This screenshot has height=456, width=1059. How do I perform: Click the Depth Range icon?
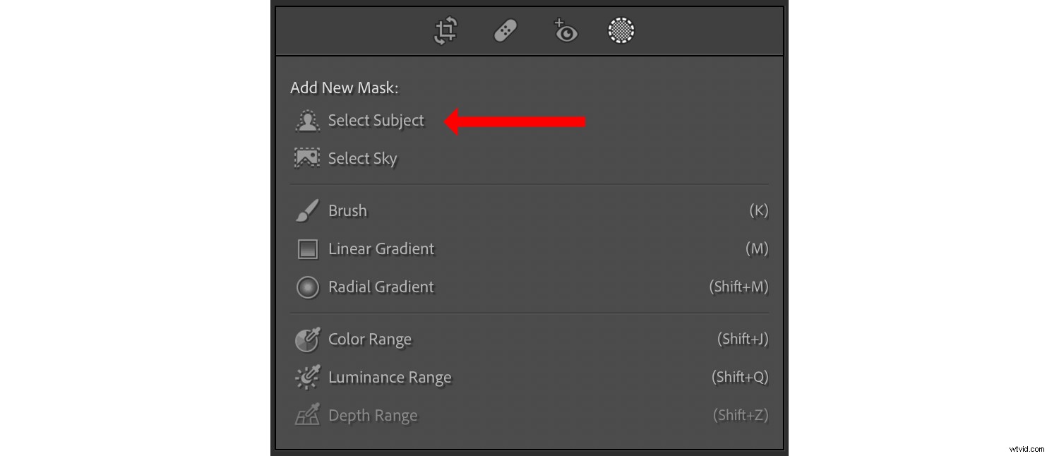pos(307,415)
